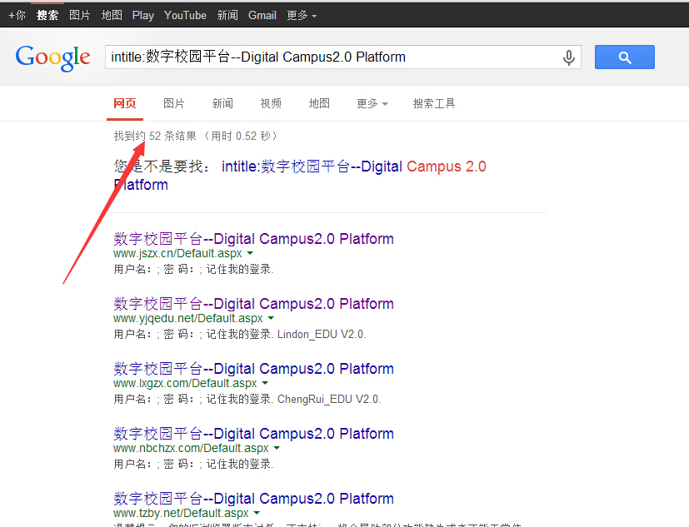Open result titled with www.tzby.net URL
The height and width of the screenshot is (527, 689).
pyautogui.click(x=253, y=499)
